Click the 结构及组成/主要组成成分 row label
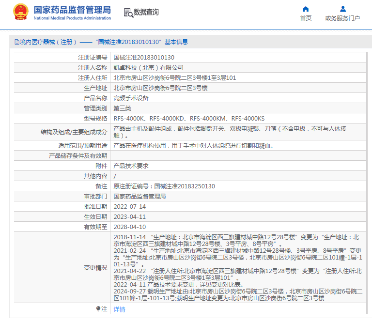 [74, 132]
